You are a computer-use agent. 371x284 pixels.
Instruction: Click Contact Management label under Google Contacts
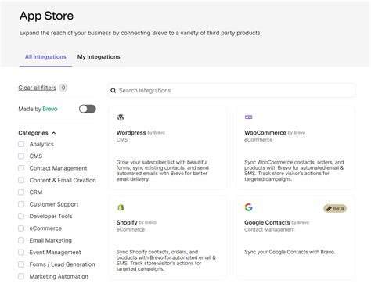pyautogui.click(x=269, y=229)
